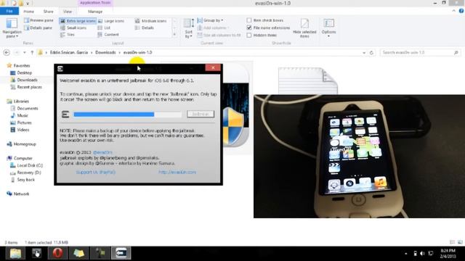Open Recovery (D:) drive

[x=29, y=173]
